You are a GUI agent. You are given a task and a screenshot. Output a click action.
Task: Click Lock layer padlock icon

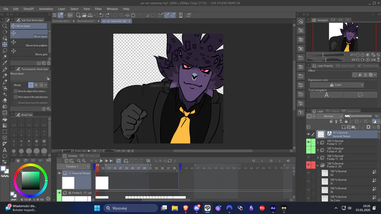[x=346, y=121]
